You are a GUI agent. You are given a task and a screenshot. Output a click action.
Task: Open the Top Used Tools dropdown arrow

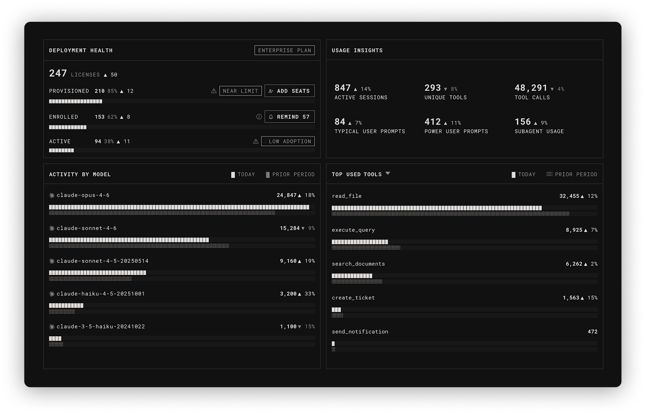(x=388, y=174)
